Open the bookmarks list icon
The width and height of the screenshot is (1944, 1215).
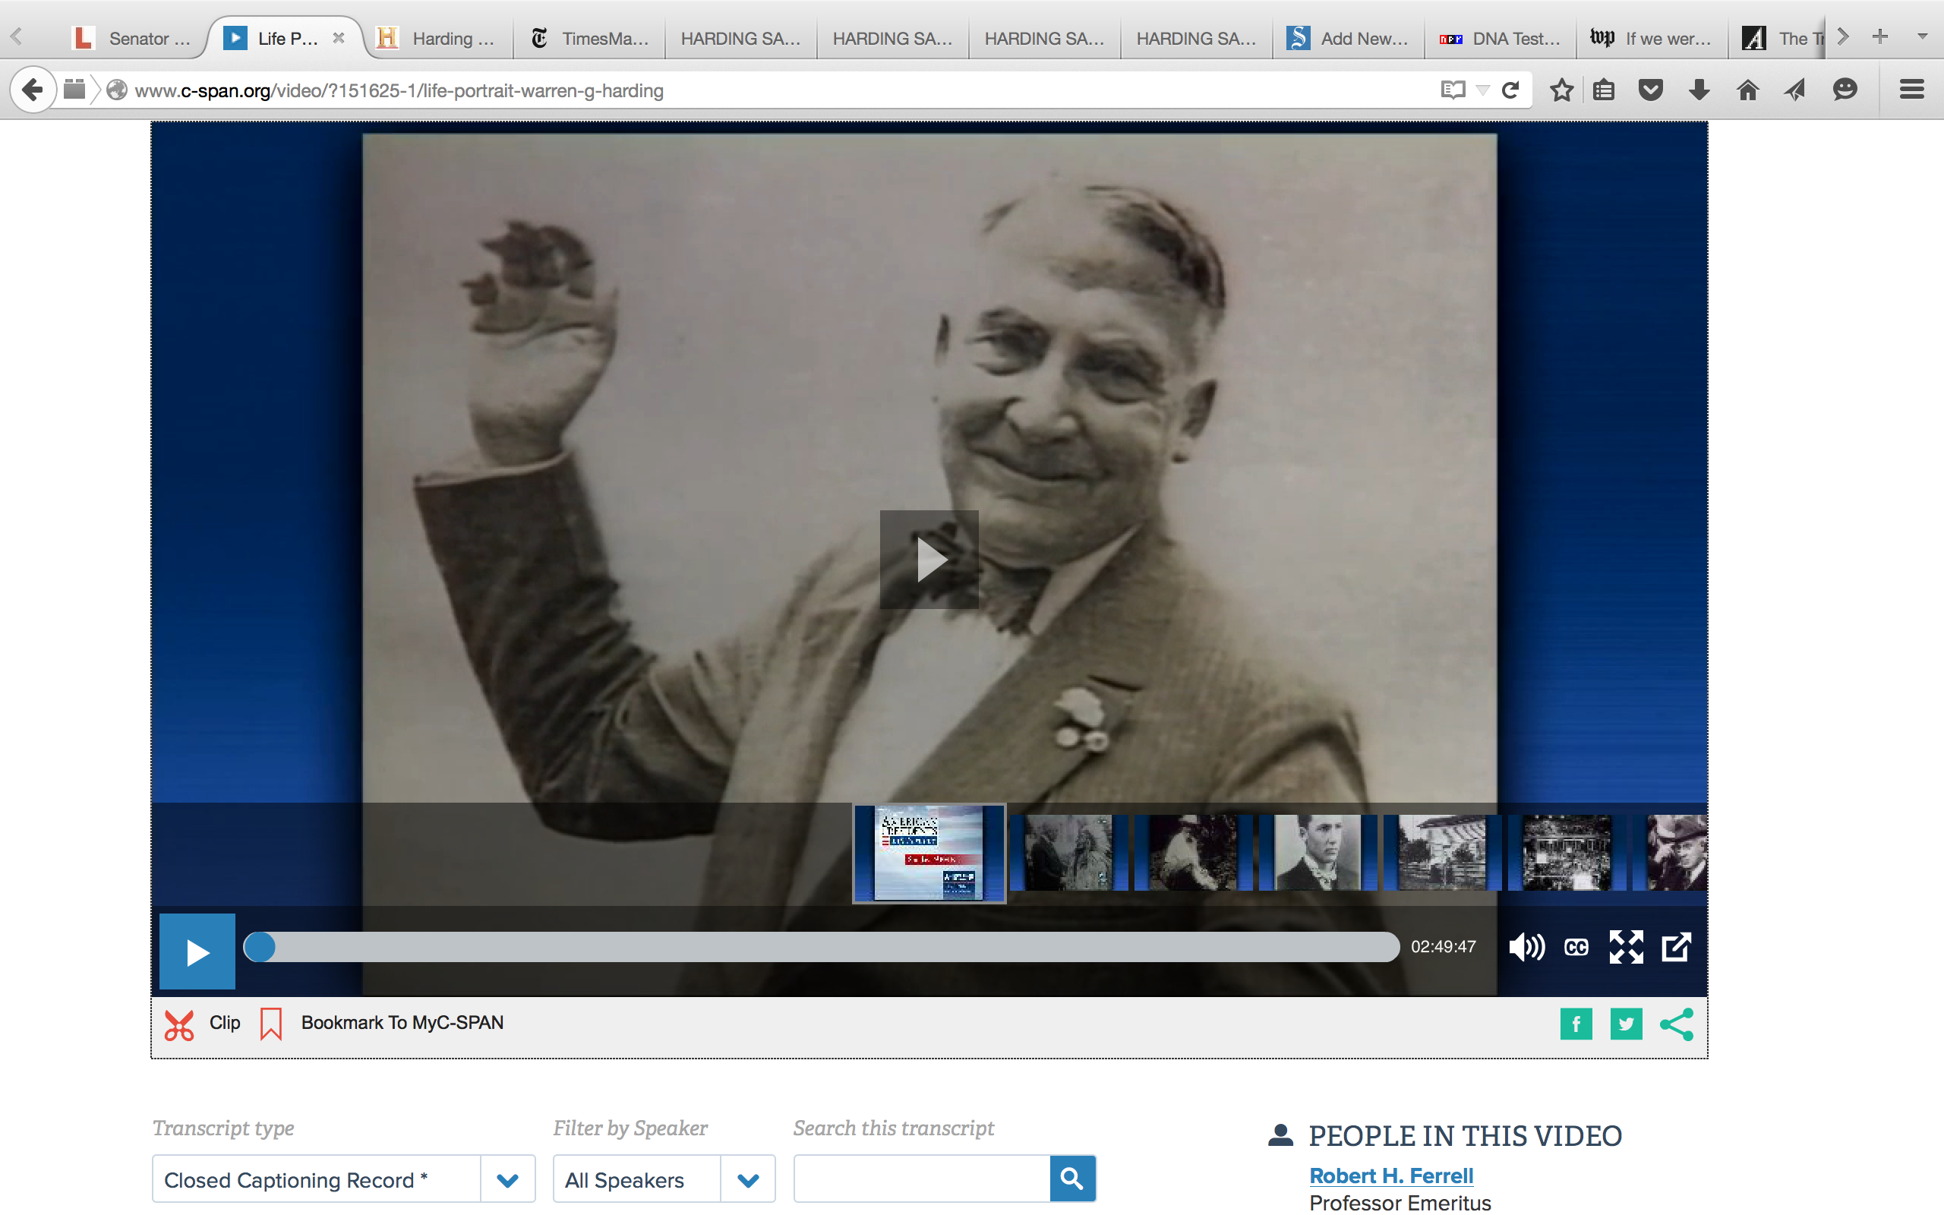pos(1603,90)
